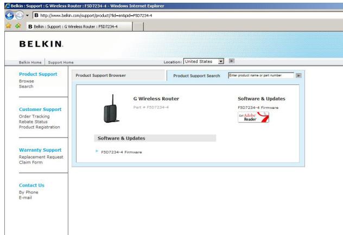Open Order Tracking link

[34, 116]
